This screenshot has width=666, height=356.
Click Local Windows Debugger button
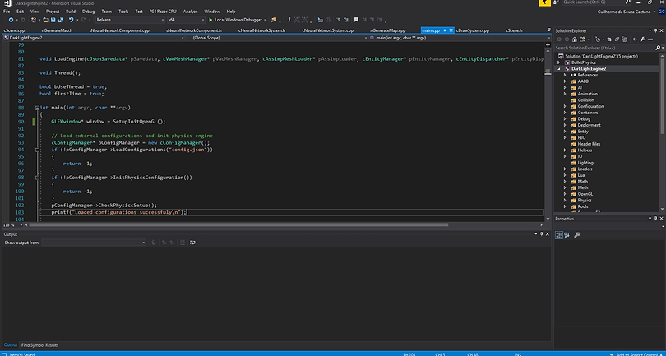[237, 20]
